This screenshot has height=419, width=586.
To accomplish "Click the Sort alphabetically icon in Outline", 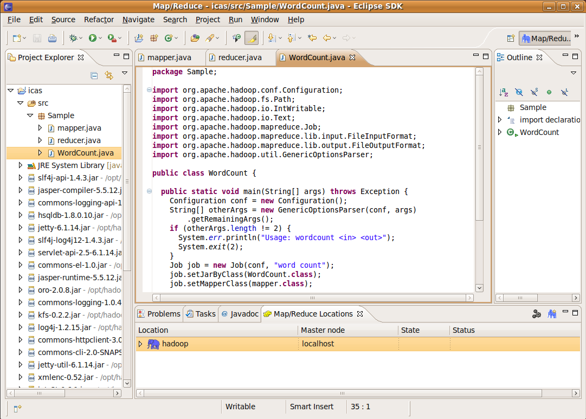I will pyautogui.click(x=504, y=92).
